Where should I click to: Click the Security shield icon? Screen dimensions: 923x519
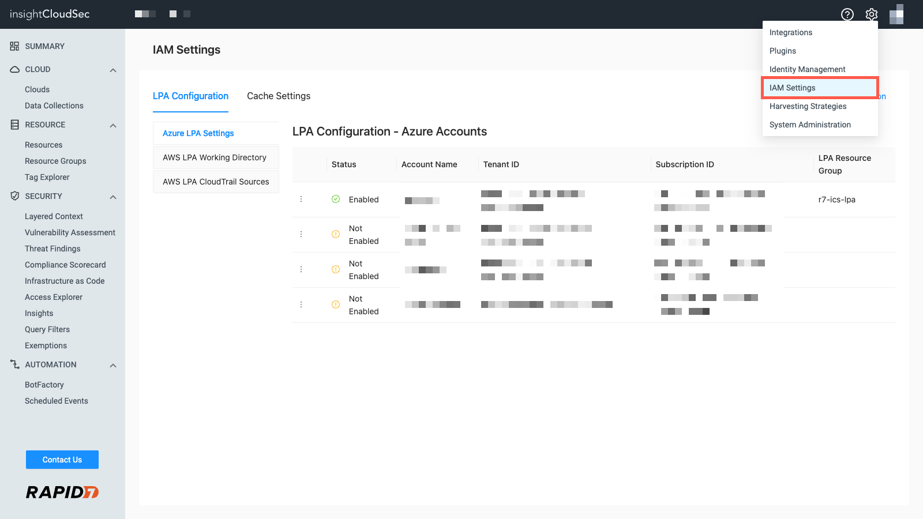14,196
